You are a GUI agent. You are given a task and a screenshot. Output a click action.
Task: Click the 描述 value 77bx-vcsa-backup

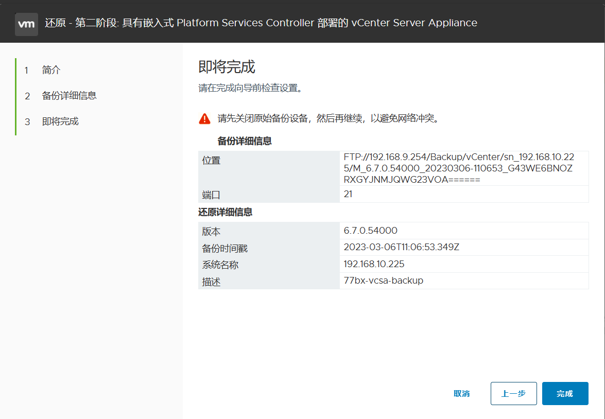(x=383, y=281)
